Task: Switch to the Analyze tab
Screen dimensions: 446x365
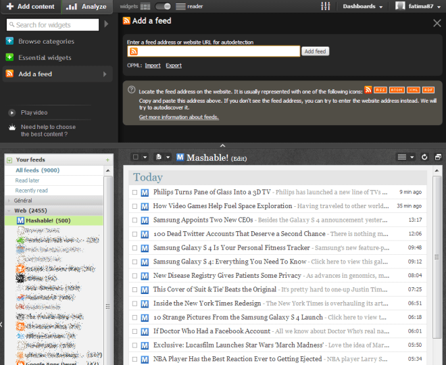Action: [86, 7]
